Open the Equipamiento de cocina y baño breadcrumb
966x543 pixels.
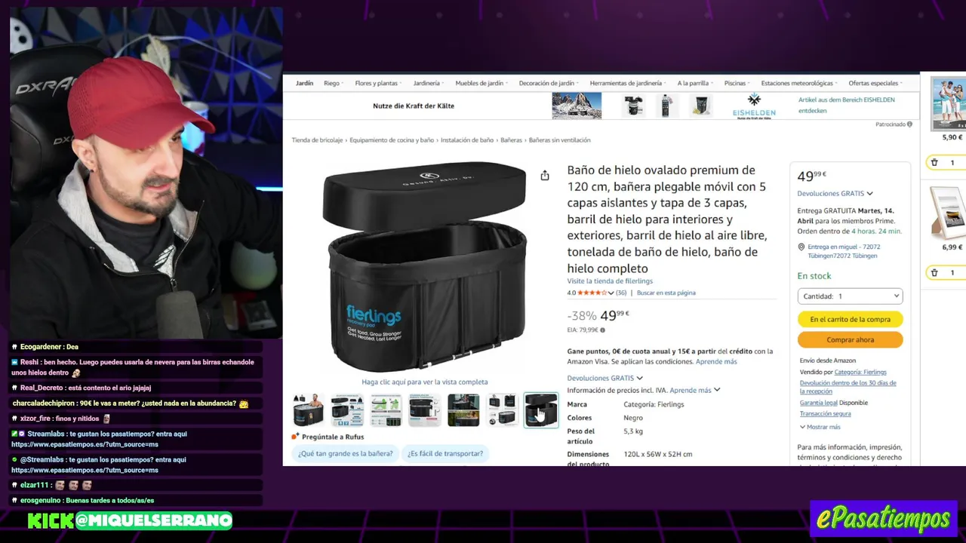(392, 140)
